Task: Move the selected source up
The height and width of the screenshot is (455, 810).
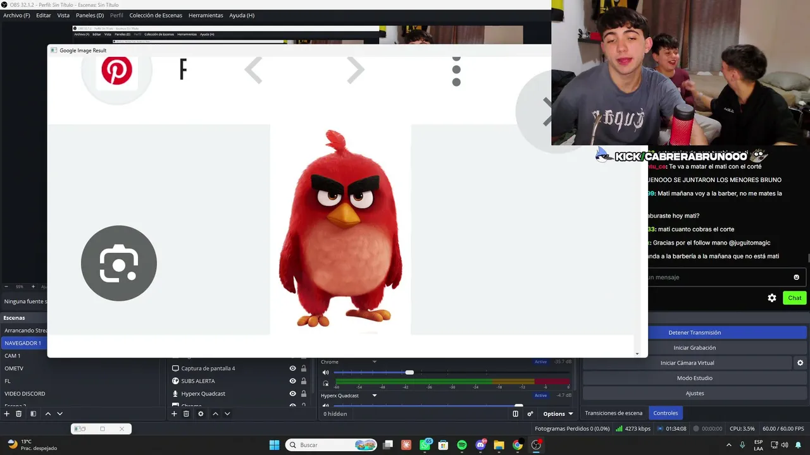Action: (215, 414)
